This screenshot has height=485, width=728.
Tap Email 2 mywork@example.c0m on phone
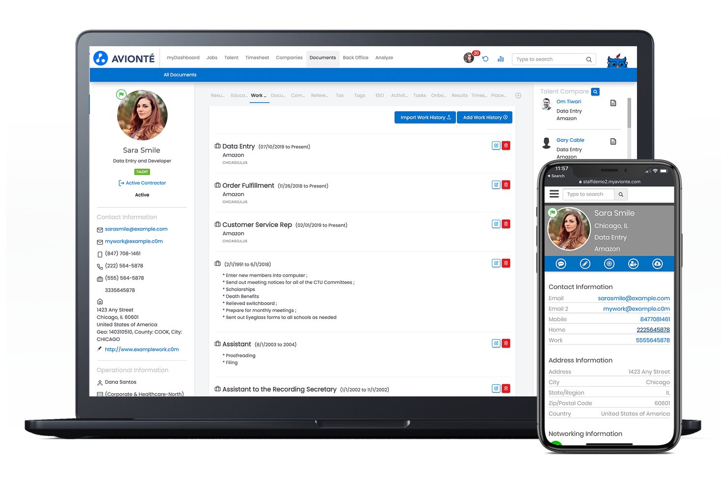pyautogui.click(x=637, y=309)
